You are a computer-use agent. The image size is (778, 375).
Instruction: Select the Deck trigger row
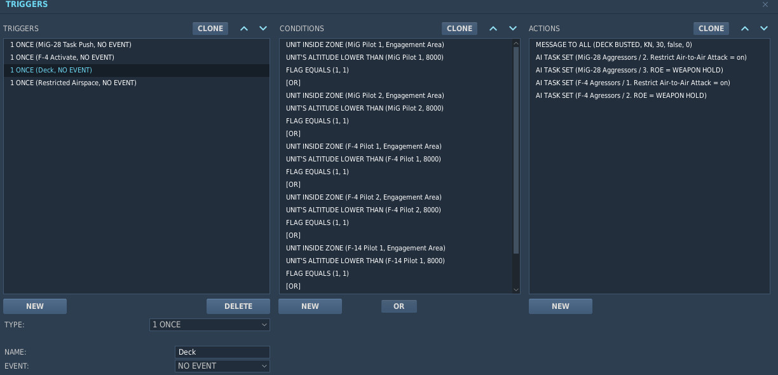pos(137,71)
